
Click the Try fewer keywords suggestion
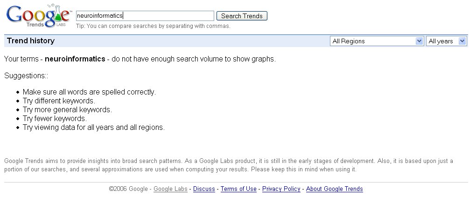click(55, 119)
